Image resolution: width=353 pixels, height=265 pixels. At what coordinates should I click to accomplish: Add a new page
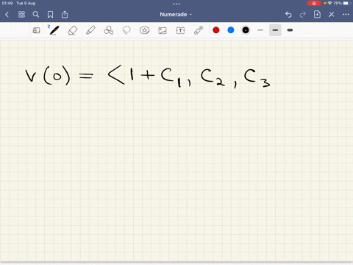(x=317, y=14)
